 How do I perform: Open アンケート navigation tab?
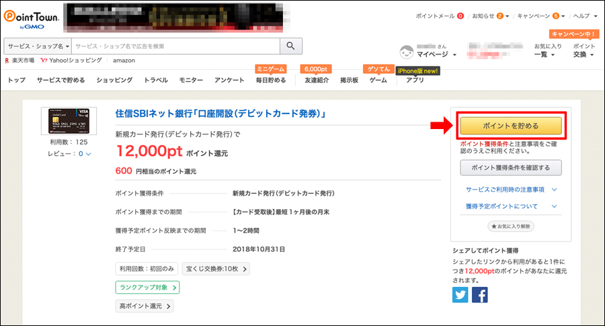229,80
